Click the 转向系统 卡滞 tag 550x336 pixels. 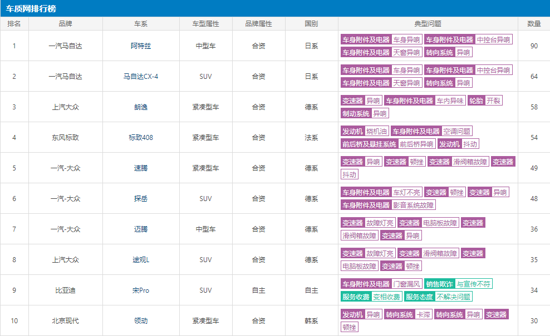click(408, 314)
